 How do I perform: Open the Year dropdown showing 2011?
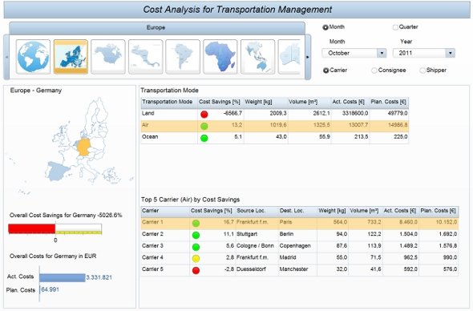tap(424, 53)
